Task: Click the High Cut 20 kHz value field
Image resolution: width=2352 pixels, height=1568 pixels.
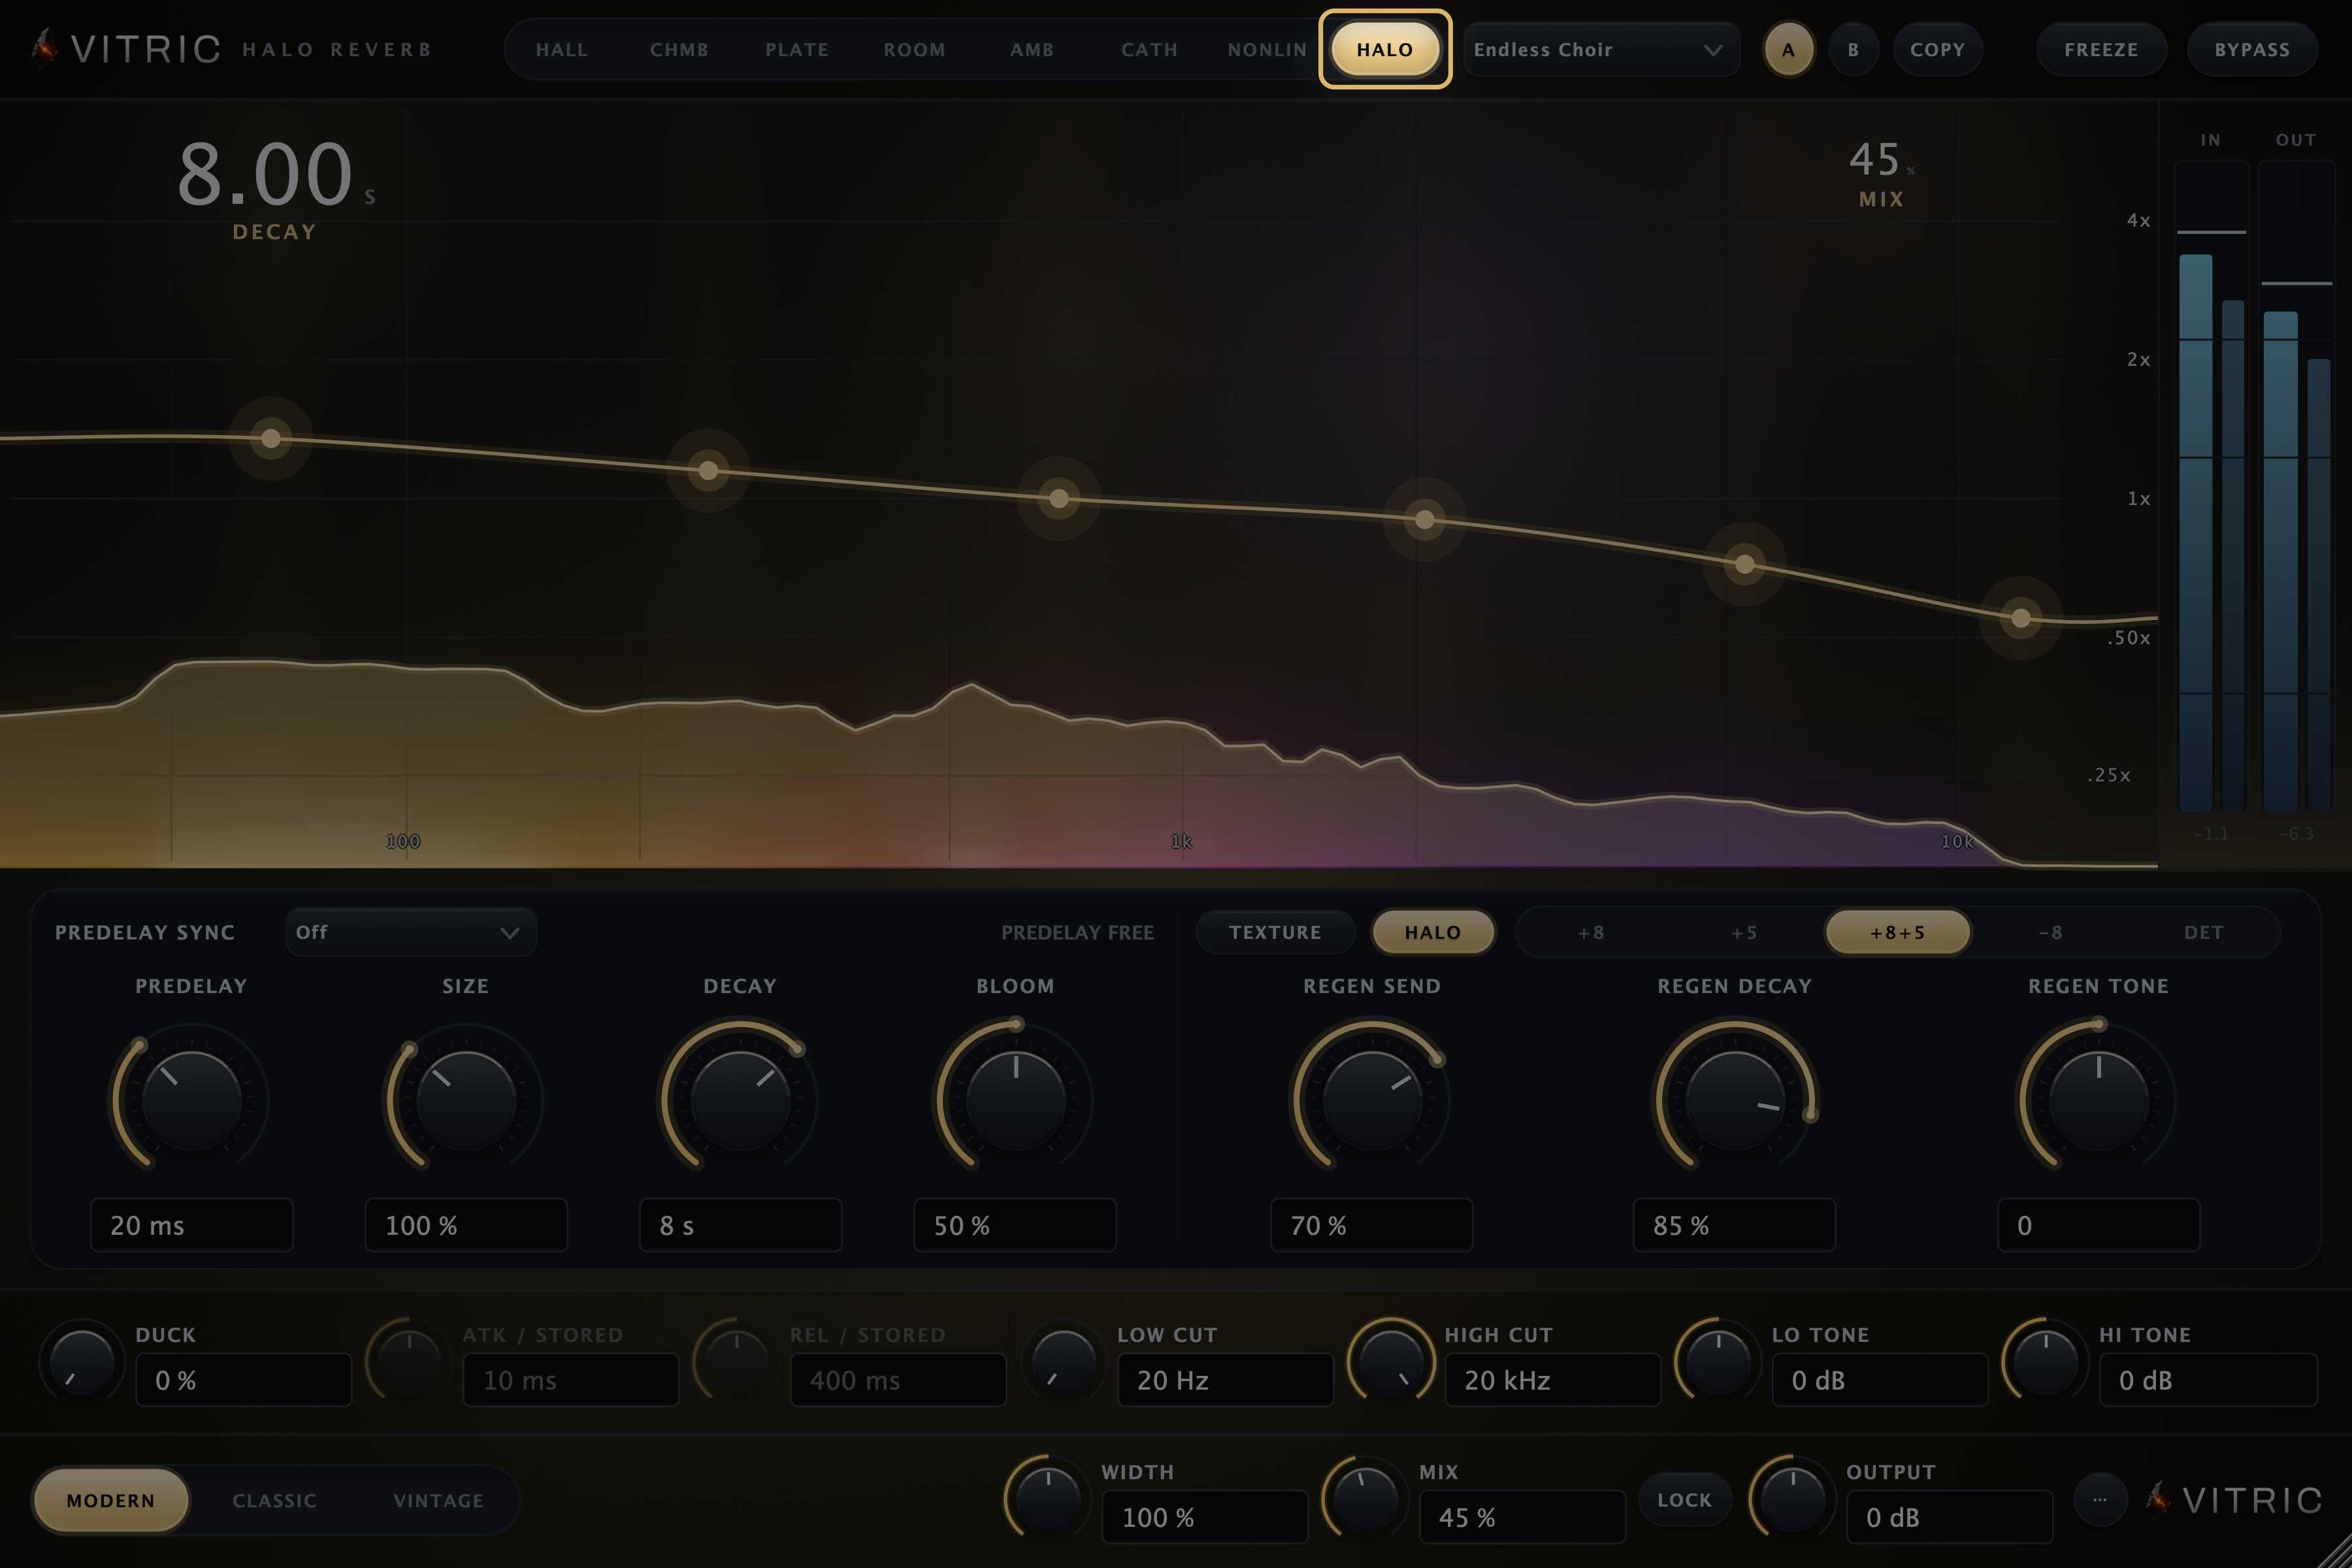Action: 1552,1380
